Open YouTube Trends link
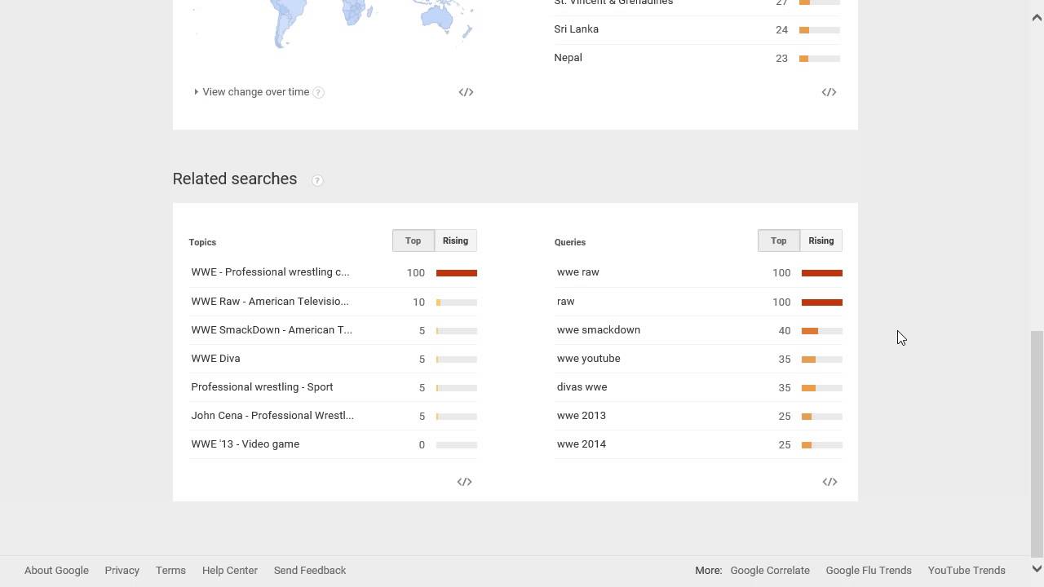This screenshot has height=587, width=1044. click(967, 571)
